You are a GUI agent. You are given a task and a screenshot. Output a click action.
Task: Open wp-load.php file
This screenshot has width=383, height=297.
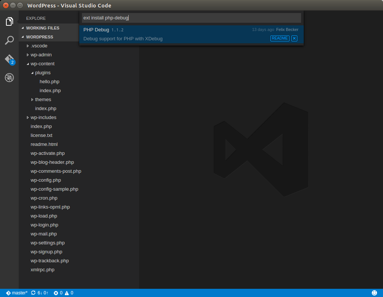(44, 216)
